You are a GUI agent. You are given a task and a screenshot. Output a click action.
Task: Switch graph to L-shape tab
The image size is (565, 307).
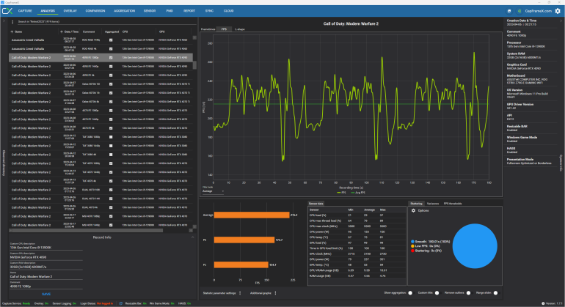click(x=240, y=29)
